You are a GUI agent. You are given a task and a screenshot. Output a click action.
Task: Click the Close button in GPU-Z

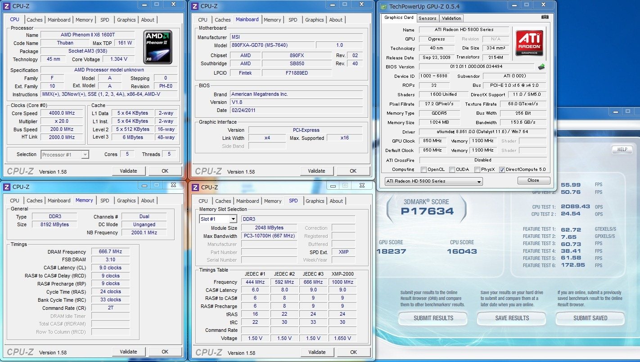533,180
